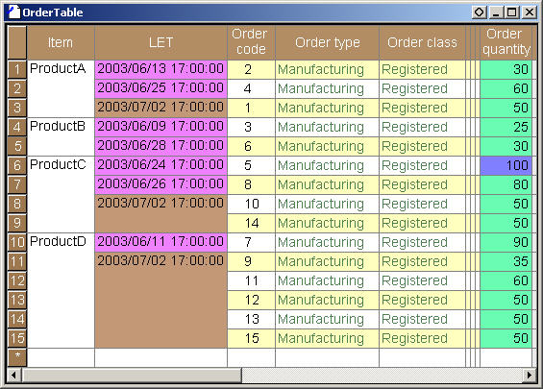The width and height of the screenshot is (543, 389).
Task: Select row header number 15
Action: (17, 338)
